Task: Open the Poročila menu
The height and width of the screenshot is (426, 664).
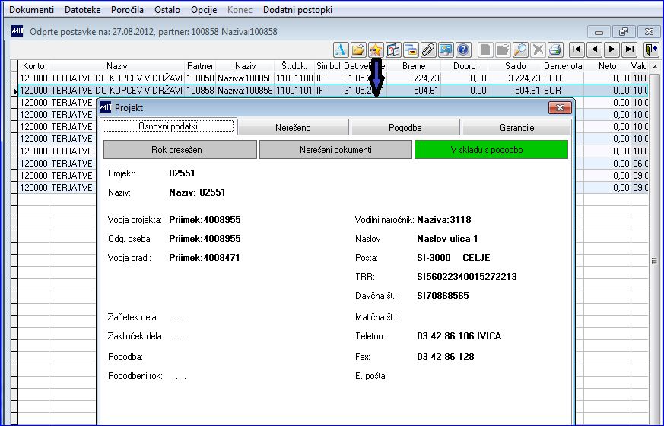Action: click(x=126, y=10)
